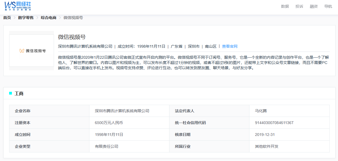Click legal representative name 马化腾
Image resolution: width=338 pixels, height=161 pixels.
(261, 111)
